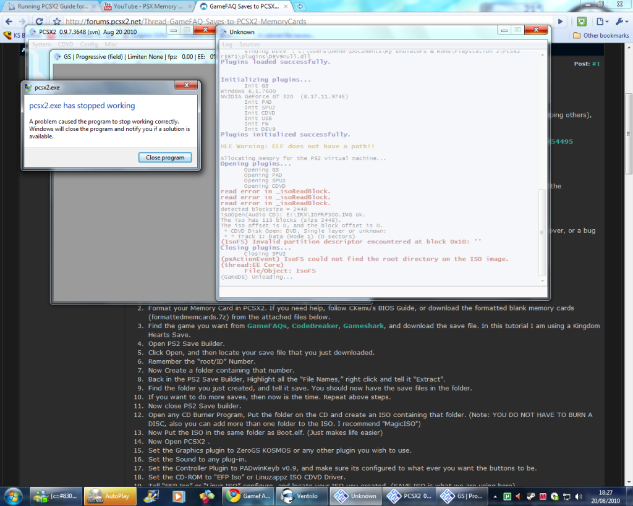This screenshot has width=633, height=506.
Task: Close the YouTube PSX Memory tab
Action: pos(190,6)
